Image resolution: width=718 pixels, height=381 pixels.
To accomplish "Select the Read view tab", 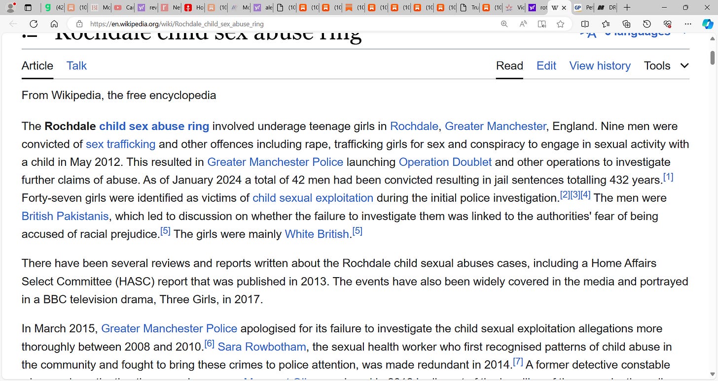I will (509, 66).
